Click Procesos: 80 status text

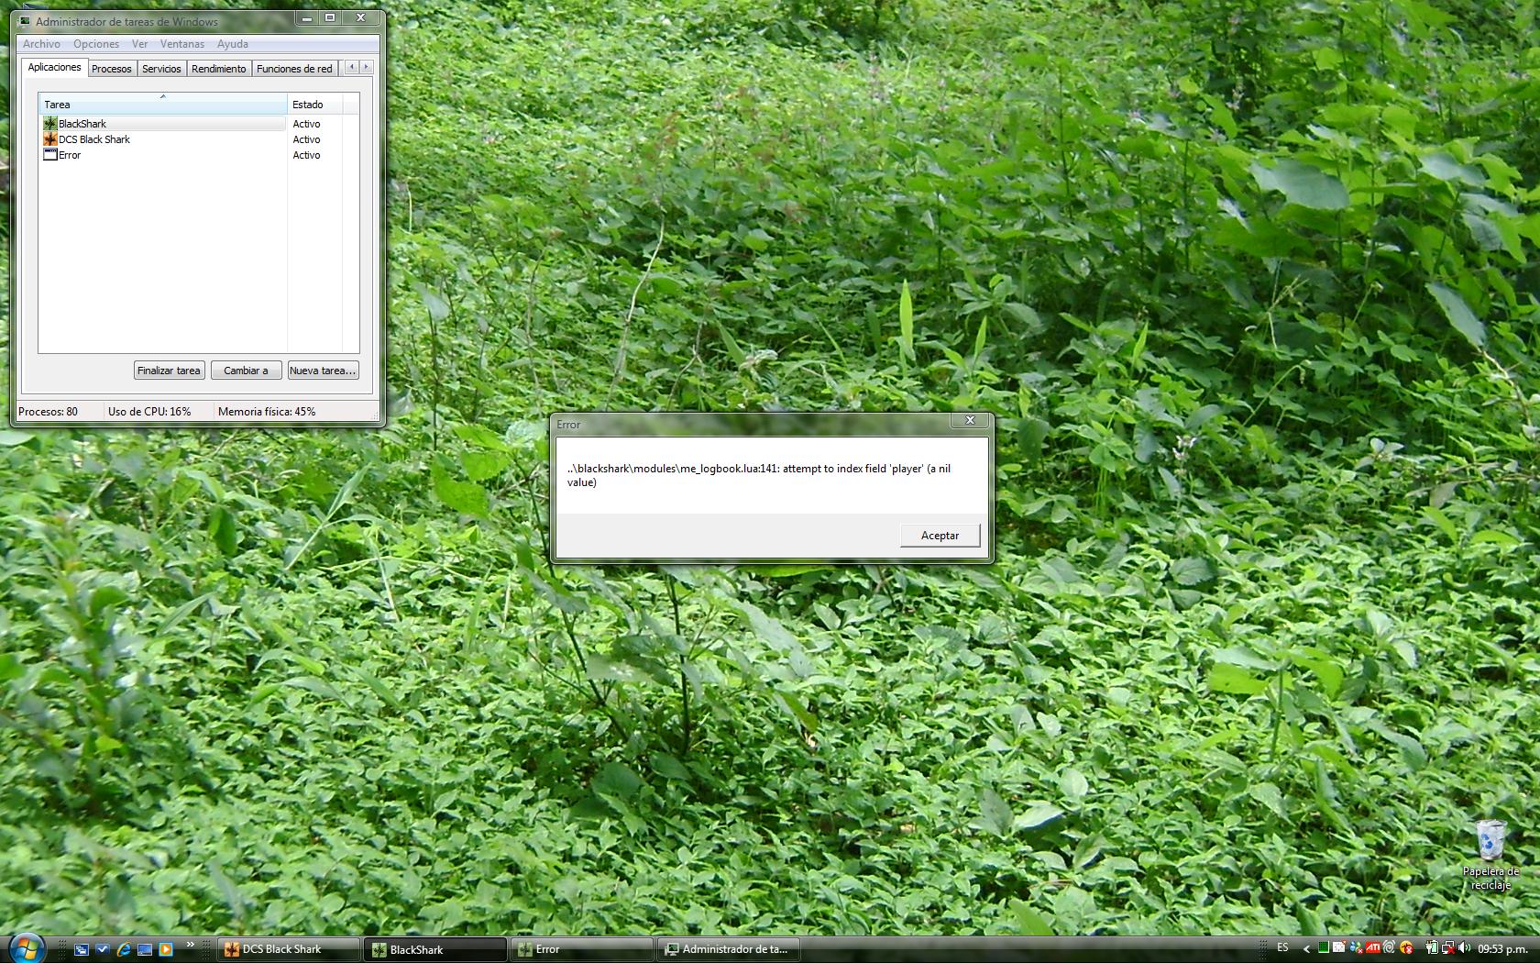(49, 412)
